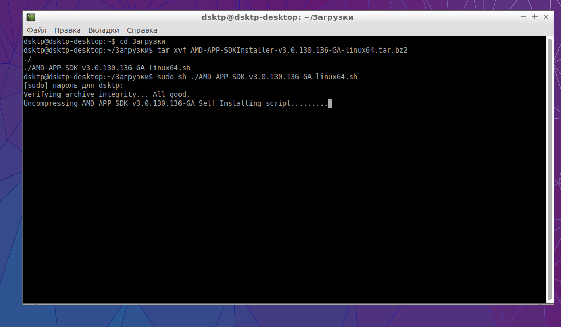Screen dimensions: 561x327
Task: Open the Справка menu
Action: click(x=142, y=30)
